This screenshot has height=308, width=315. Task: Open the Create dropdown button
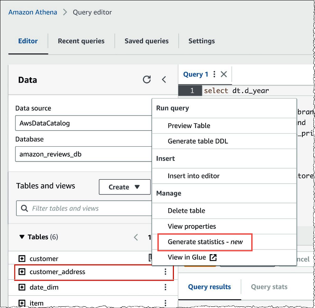(x=124, y=187)
